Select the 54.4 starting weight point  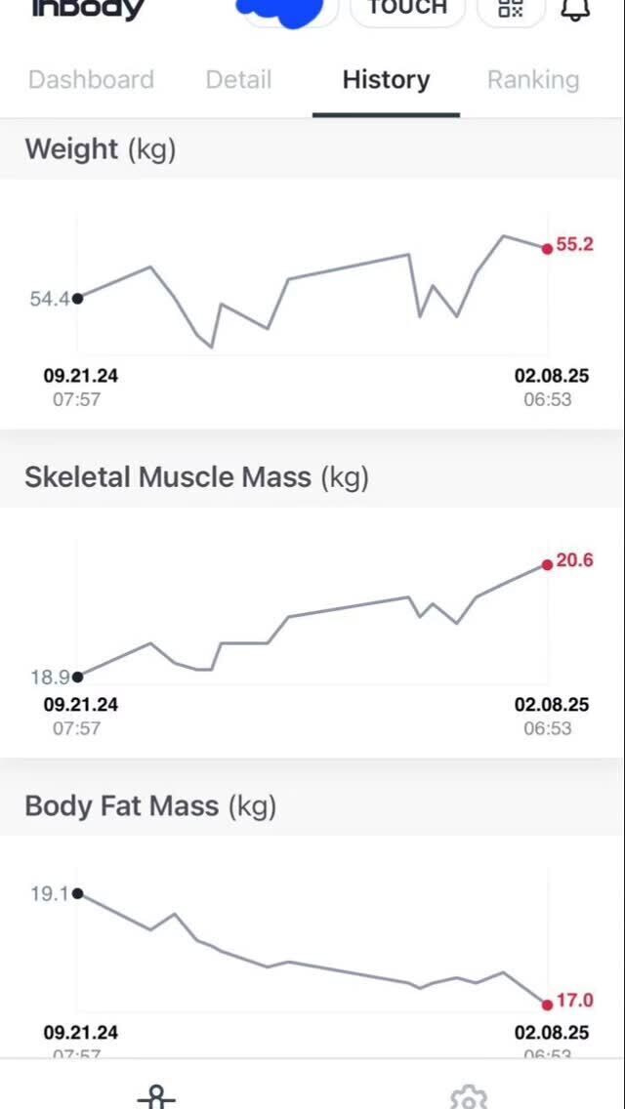coord(78,299)
